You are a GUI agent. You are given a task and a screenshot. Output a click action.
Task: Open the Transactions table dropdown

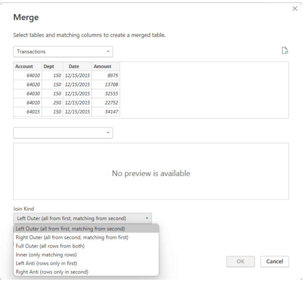[x=63, y=51]
